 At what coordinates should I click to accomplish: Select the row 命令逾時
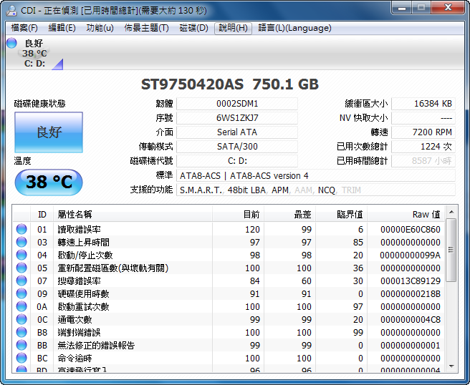(229, 358)
